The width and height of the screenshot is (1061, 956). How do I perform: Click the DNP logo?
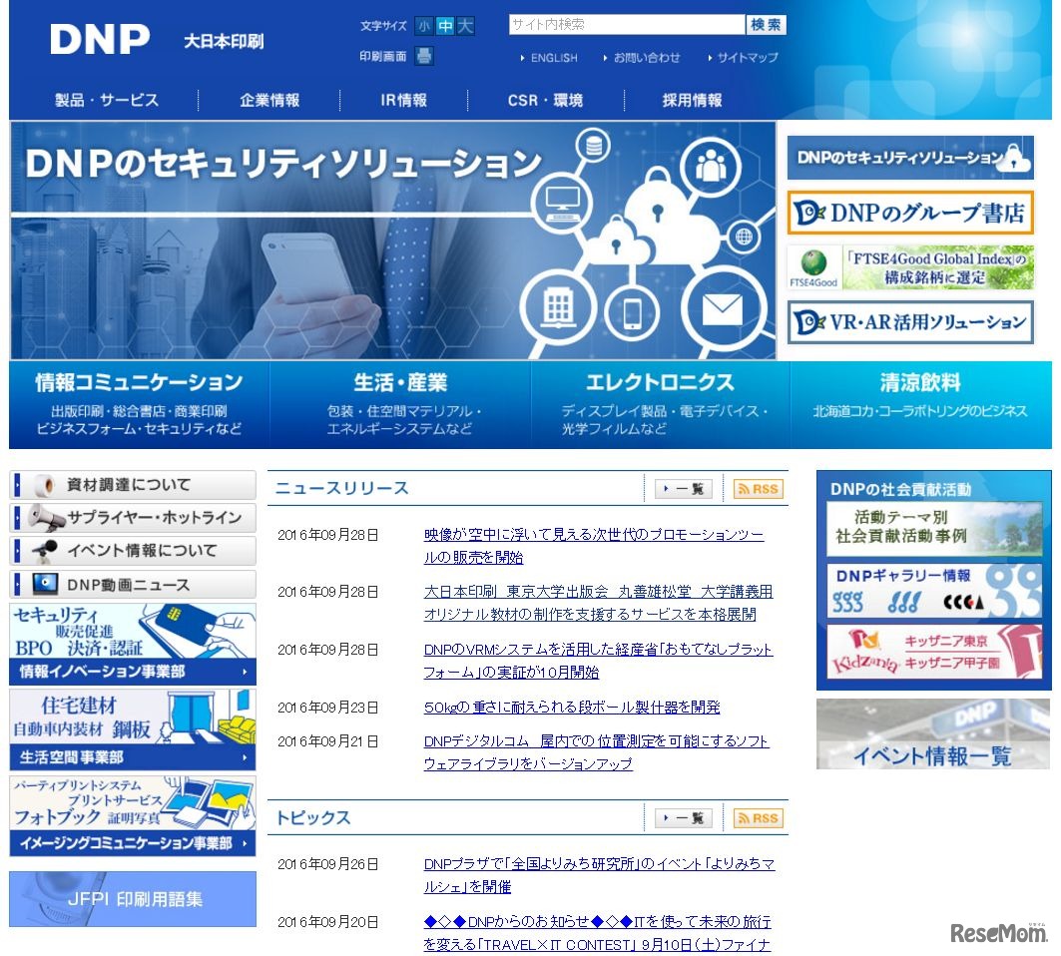pos(100,39)
